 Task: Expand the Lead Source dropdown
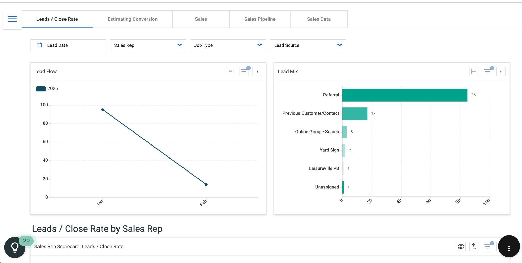point(308,45)
